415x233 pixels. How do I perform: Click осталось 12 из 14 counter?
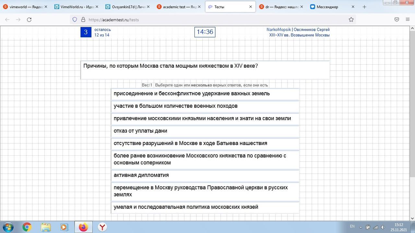(x=102, y=32)
